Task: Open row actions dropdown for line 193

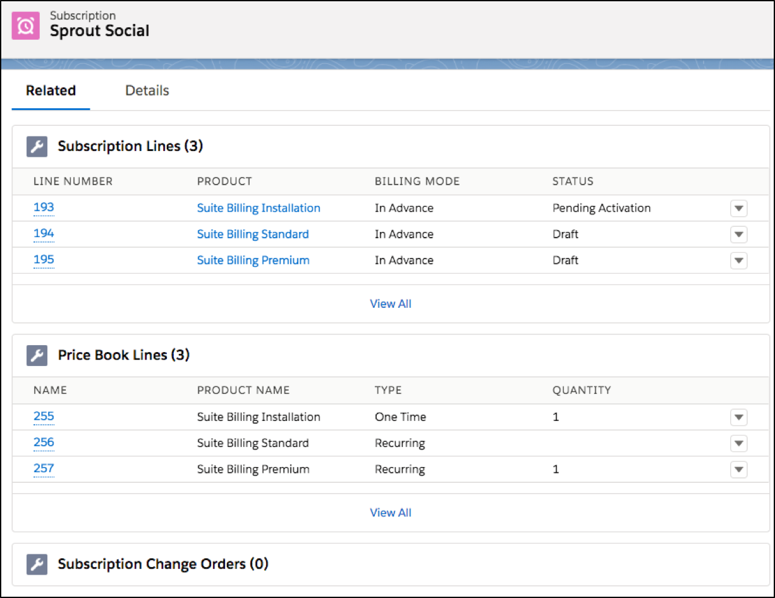Action: [738, 209]
